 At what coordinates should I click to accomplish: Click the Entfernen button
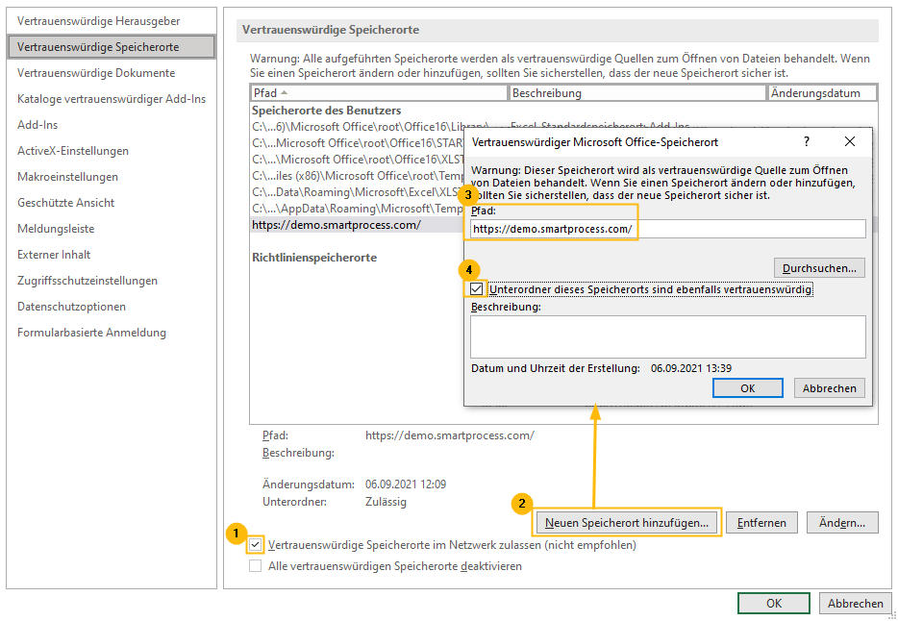(761, 523)
